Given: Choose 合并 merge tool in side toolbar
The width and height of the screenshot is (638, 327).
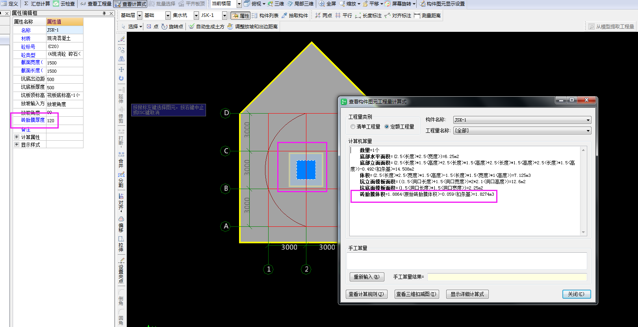Looking at the screenshot, I should pos(121,160).
